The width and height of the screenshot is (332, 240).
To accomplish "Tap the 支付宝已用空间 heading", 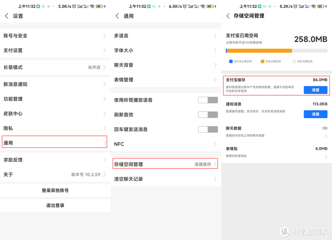I will pyautogui.click(x=242, y=35).
